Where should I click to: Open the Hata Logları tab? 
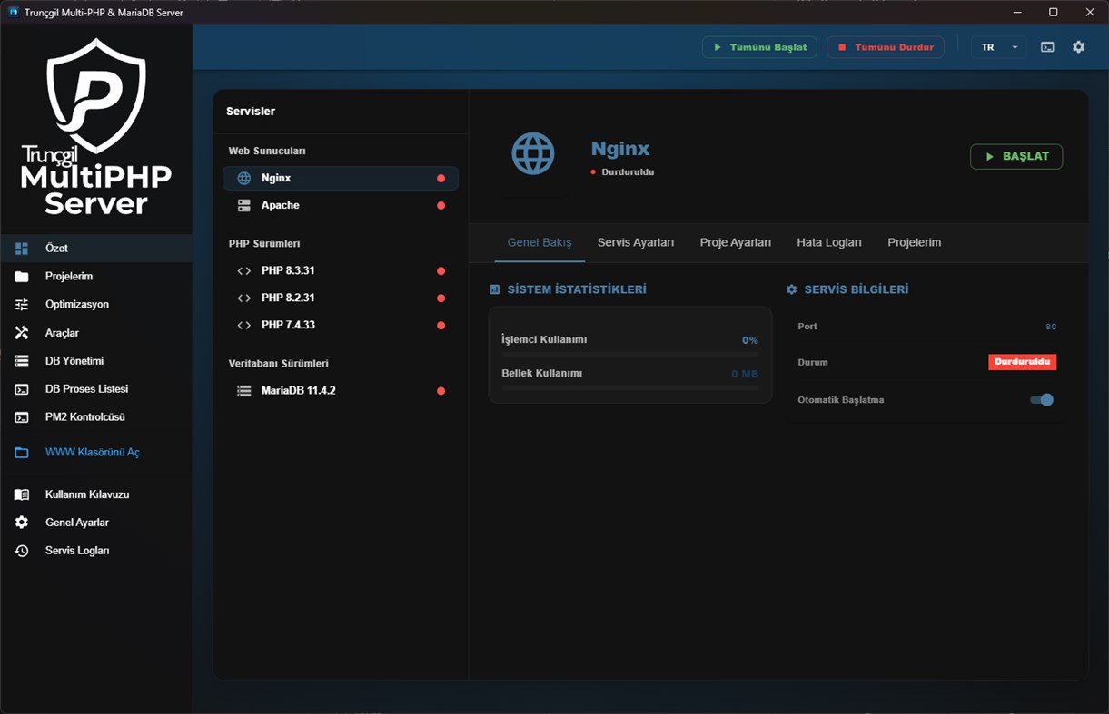coord(829,243)
